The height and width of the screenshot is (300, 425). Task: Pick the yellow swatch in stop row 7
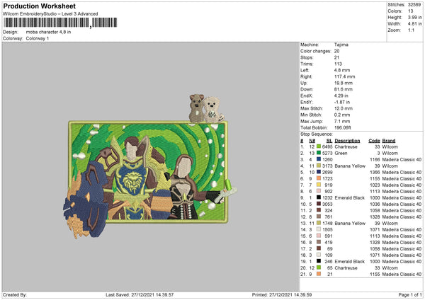[x=319, y=185]
